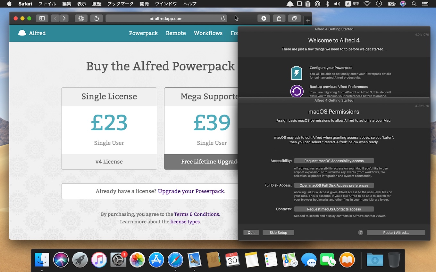Open Wi-Fi status menu
Screen dimensions: 436x272
coord(367,4)
